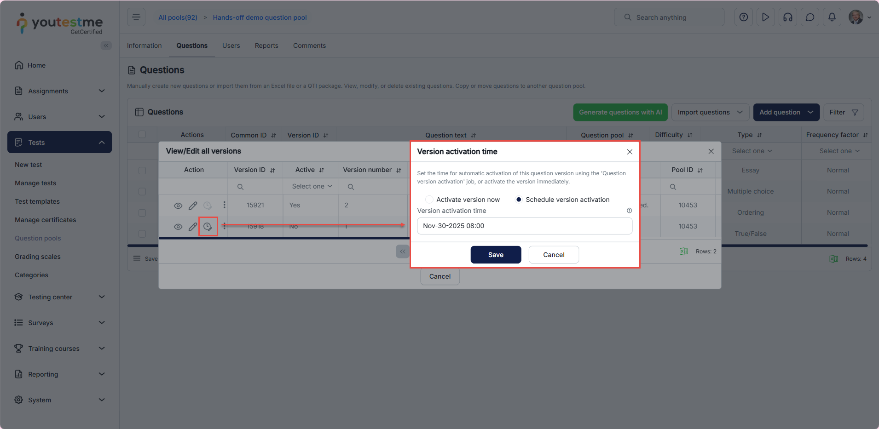Close the Version activation time dialog
Screen dimensions: 879x429
tap(630, 152)
